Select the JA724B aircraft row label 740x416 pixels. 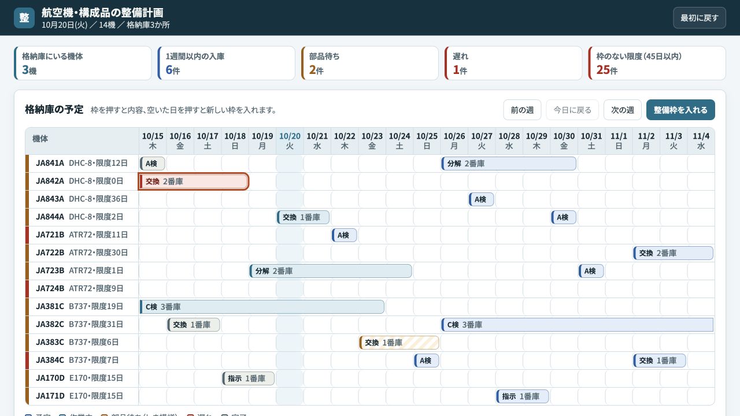(82, 289)
